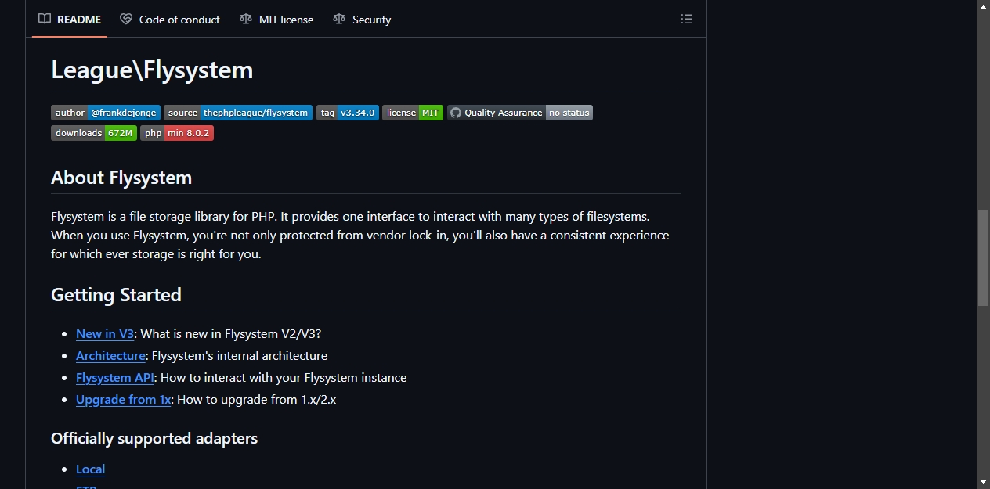
Task: Click the Security scale icon
Action: click(x=339, y=20)
